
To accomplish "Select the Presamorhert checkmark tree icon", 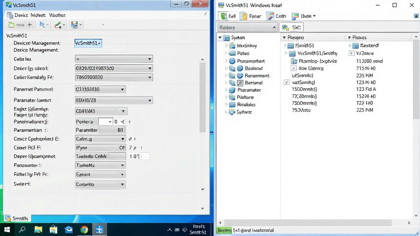I will (232, 61).
